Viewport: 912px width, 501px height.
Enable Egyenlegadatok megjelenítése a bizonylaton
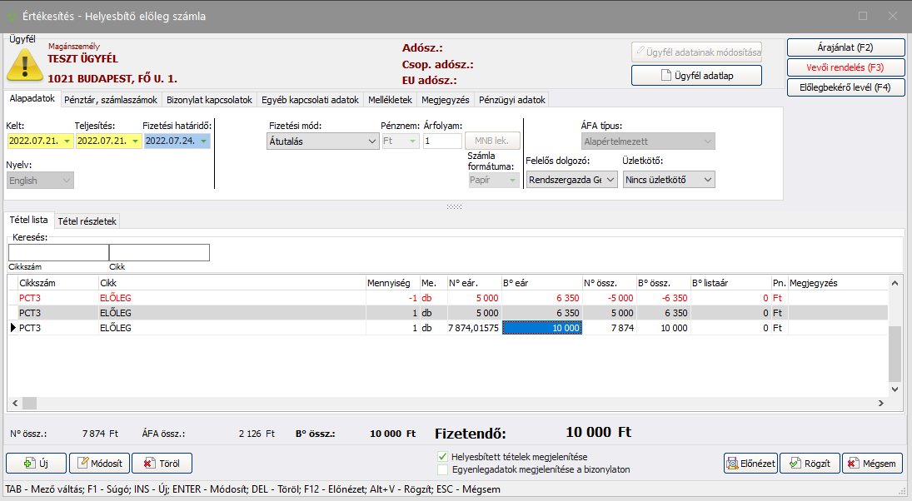tap(443, 469)
